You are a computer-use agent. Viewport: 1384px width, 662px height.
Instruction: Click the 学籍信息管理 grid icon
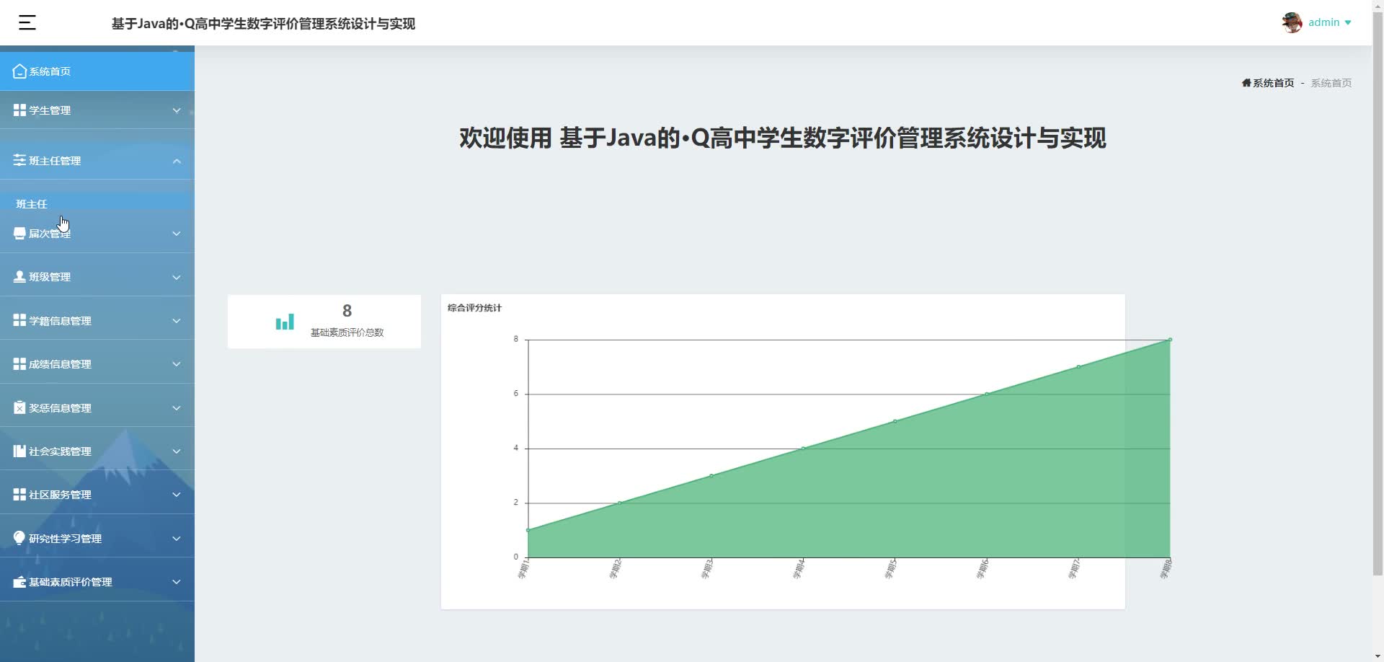tap(19, 320)
